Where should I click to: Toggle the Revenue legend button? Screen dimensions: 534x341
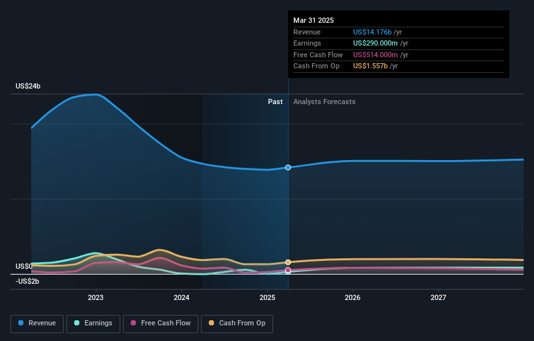coord(37,323)
